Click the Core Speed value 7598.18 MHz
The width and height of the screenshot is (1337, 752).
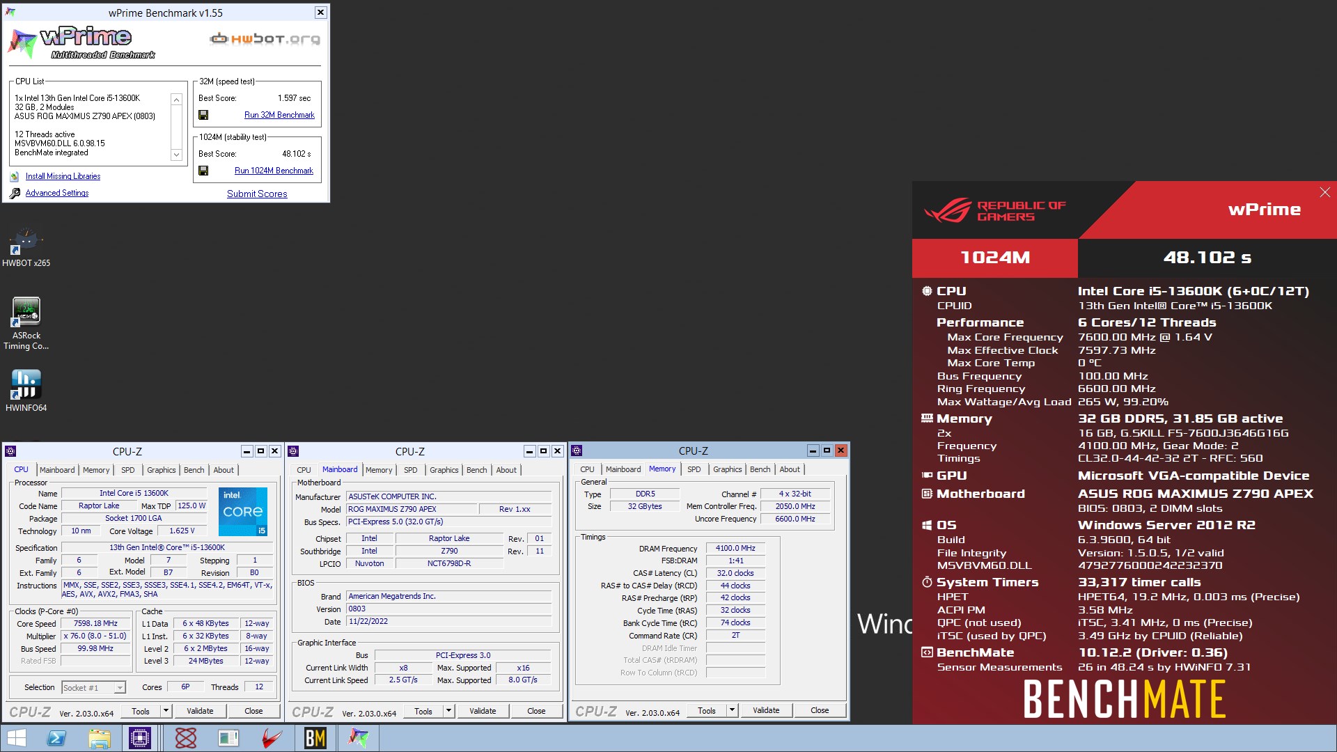tap(95, 623)
